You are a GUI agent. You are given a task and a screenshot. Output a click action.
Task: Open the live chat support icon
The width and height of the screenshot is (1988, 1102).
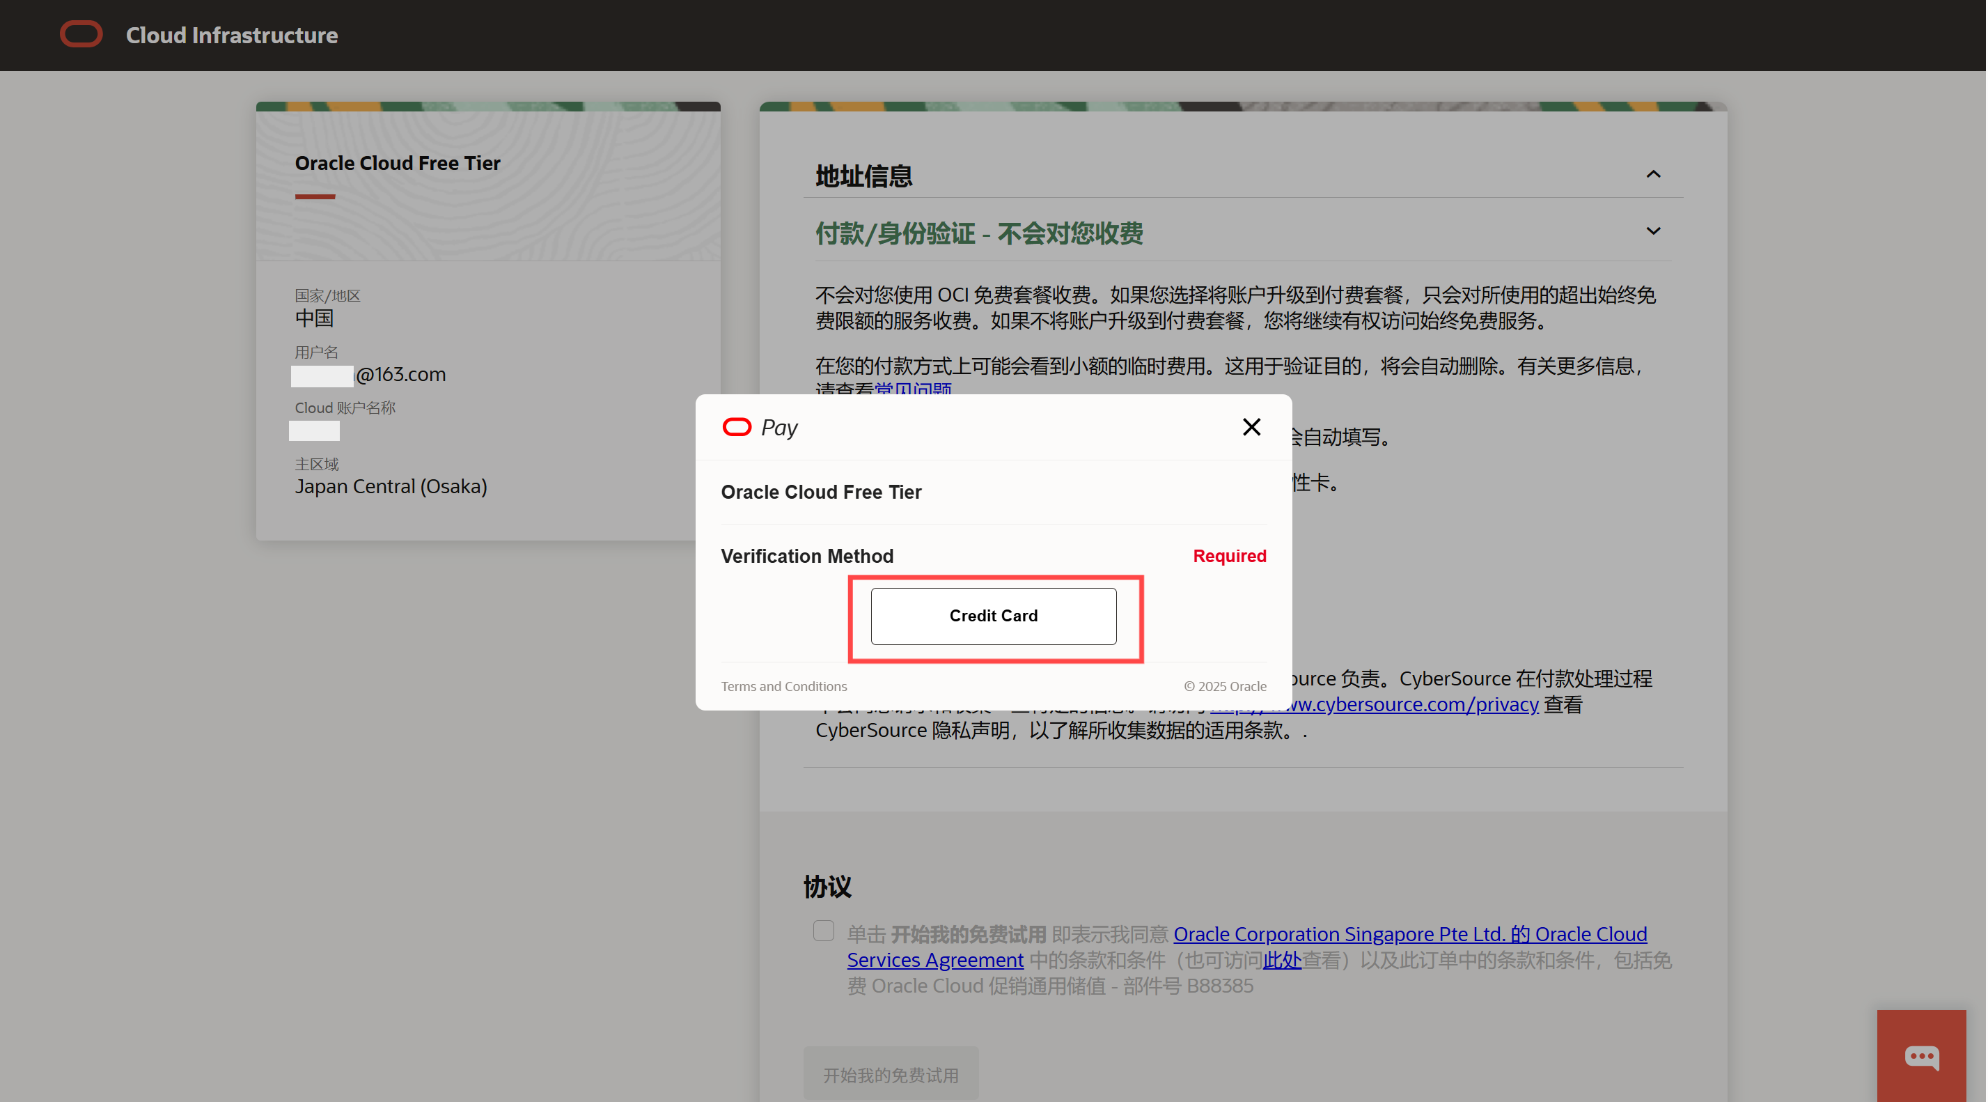click(1921, 1055)
